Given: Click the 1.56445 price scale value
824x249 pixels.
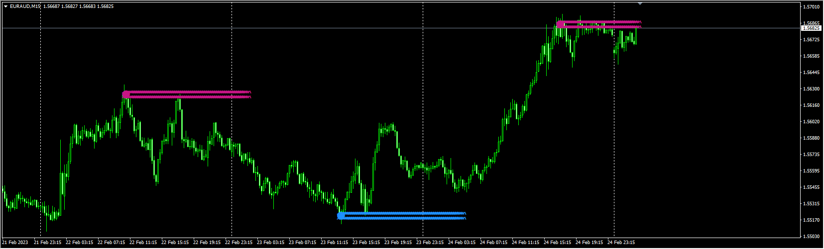Looking at the screenshot, I should click(x=812, y=73).
